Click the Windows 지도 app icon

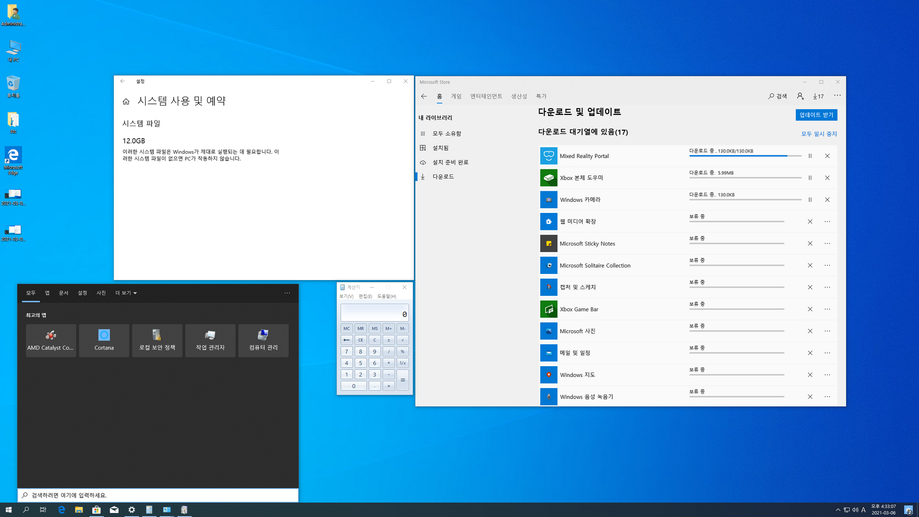pyautogui.click(x=549, y=375)
